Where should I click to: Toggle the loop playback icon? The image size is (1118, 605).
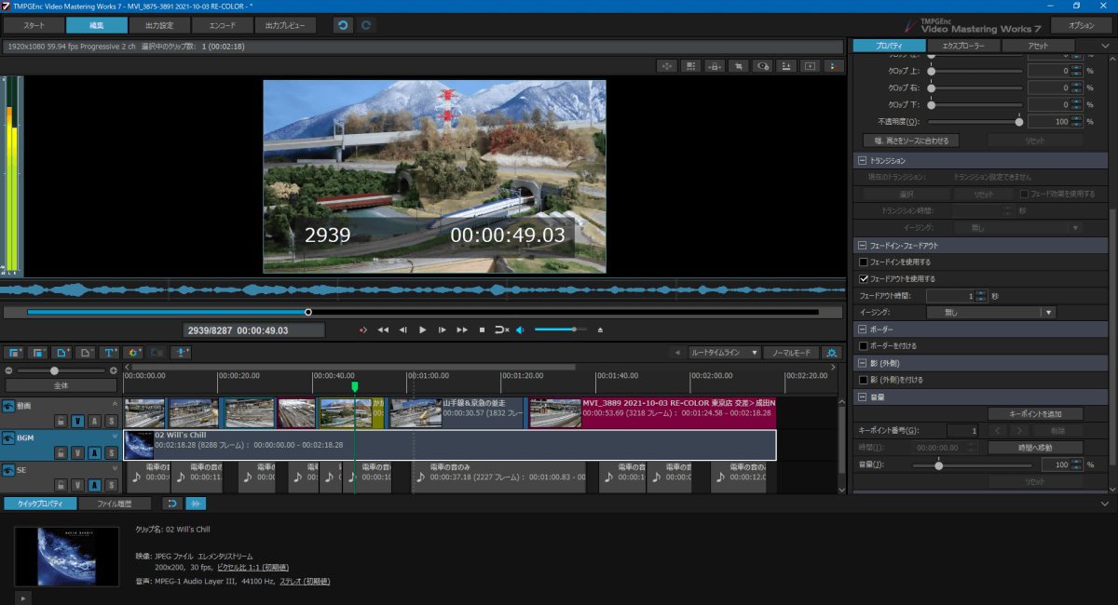(x=501, y=329)
